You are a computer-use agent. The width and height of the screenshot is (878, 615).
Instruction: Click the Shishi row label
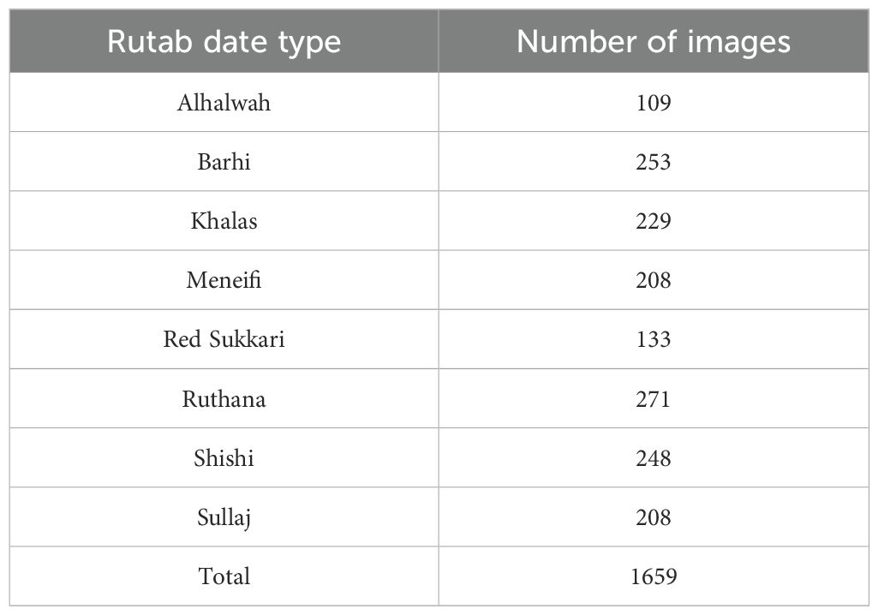(224, 457)
